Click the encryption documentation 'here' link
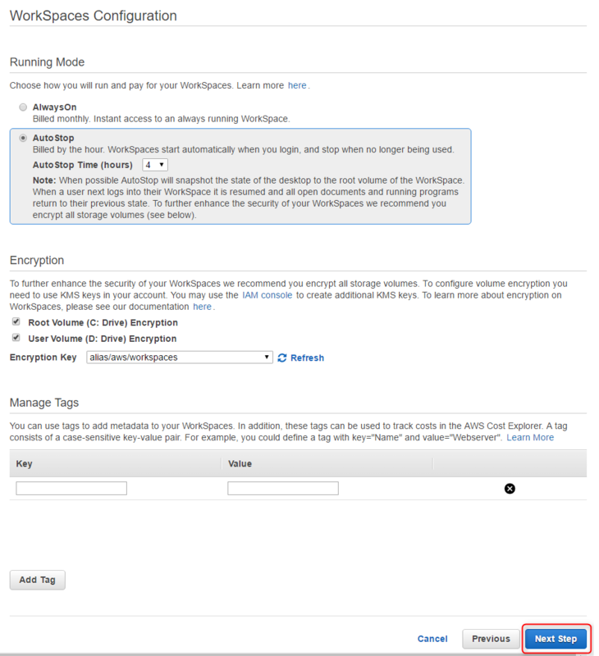Screen dimensions: 599x656 (x=202, y=307)
